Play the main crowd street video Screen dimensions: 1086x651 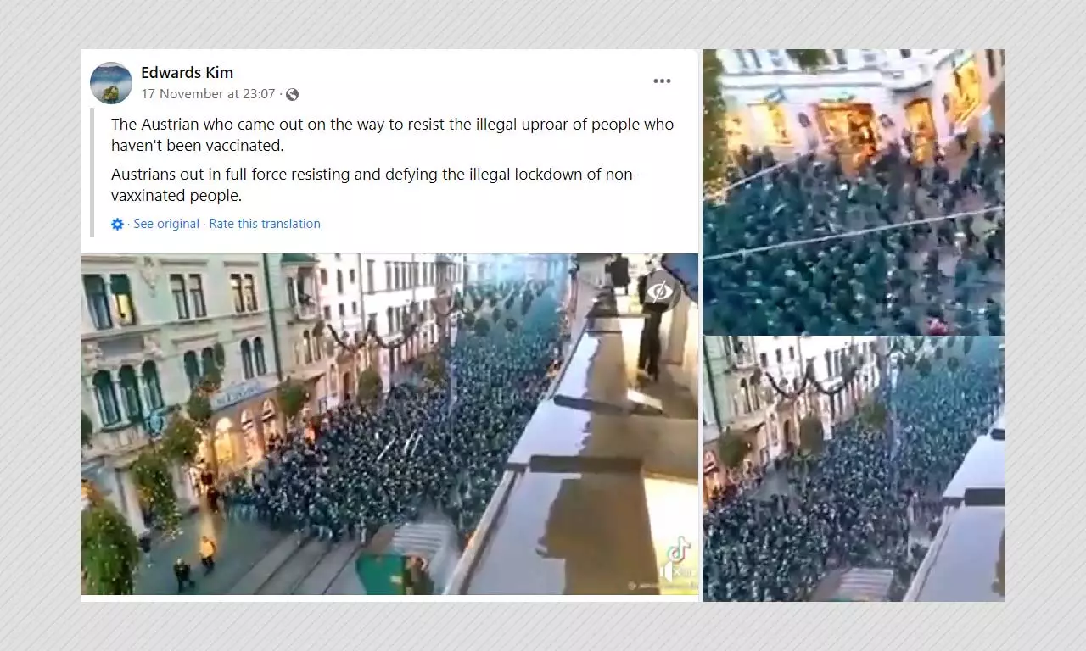(389, 424)
